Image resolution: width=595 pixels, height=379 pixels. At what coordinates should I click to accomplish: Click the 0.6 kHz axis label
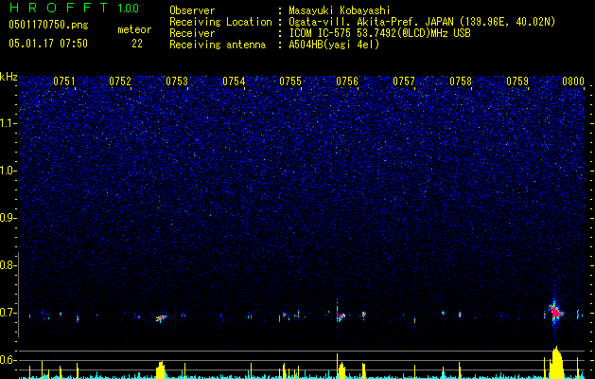point(8,360)
